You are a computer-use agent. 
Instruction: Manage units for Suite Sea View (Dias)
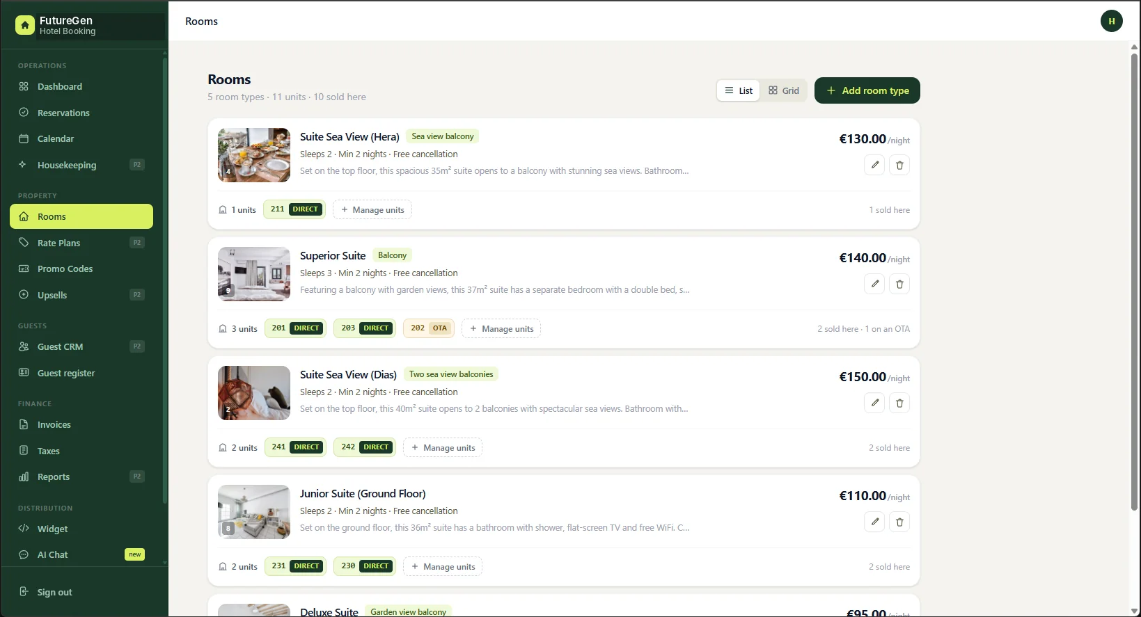tap(443, 447)
